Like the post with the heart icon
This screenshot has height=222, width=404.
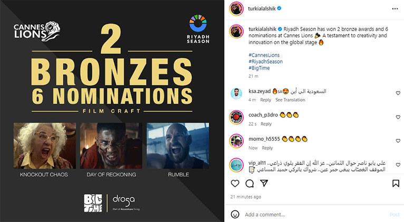coord(235,183)
